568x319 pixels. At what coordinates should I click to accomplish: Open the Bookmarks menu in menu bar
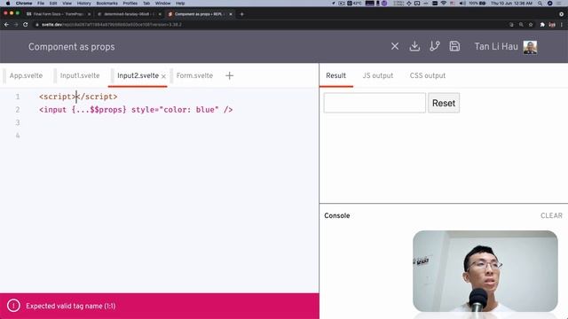[x=106, y=4]
